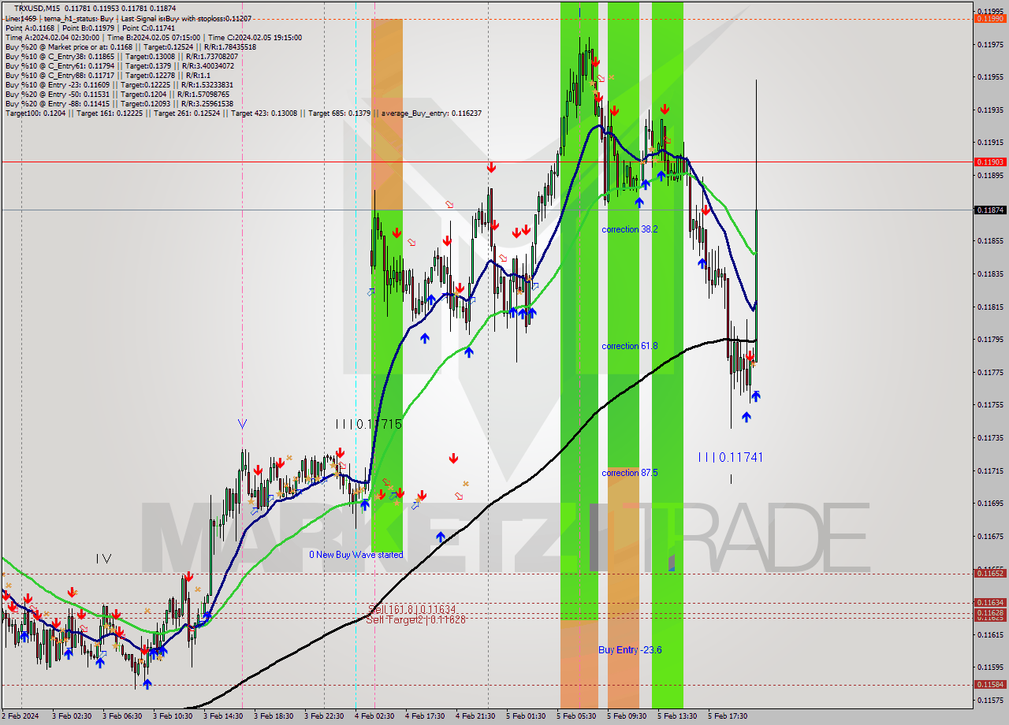The height and width of the screenshot is (725, 1009).
Task: Click the 0.11755 price axis label
Action: coord(989,405)
